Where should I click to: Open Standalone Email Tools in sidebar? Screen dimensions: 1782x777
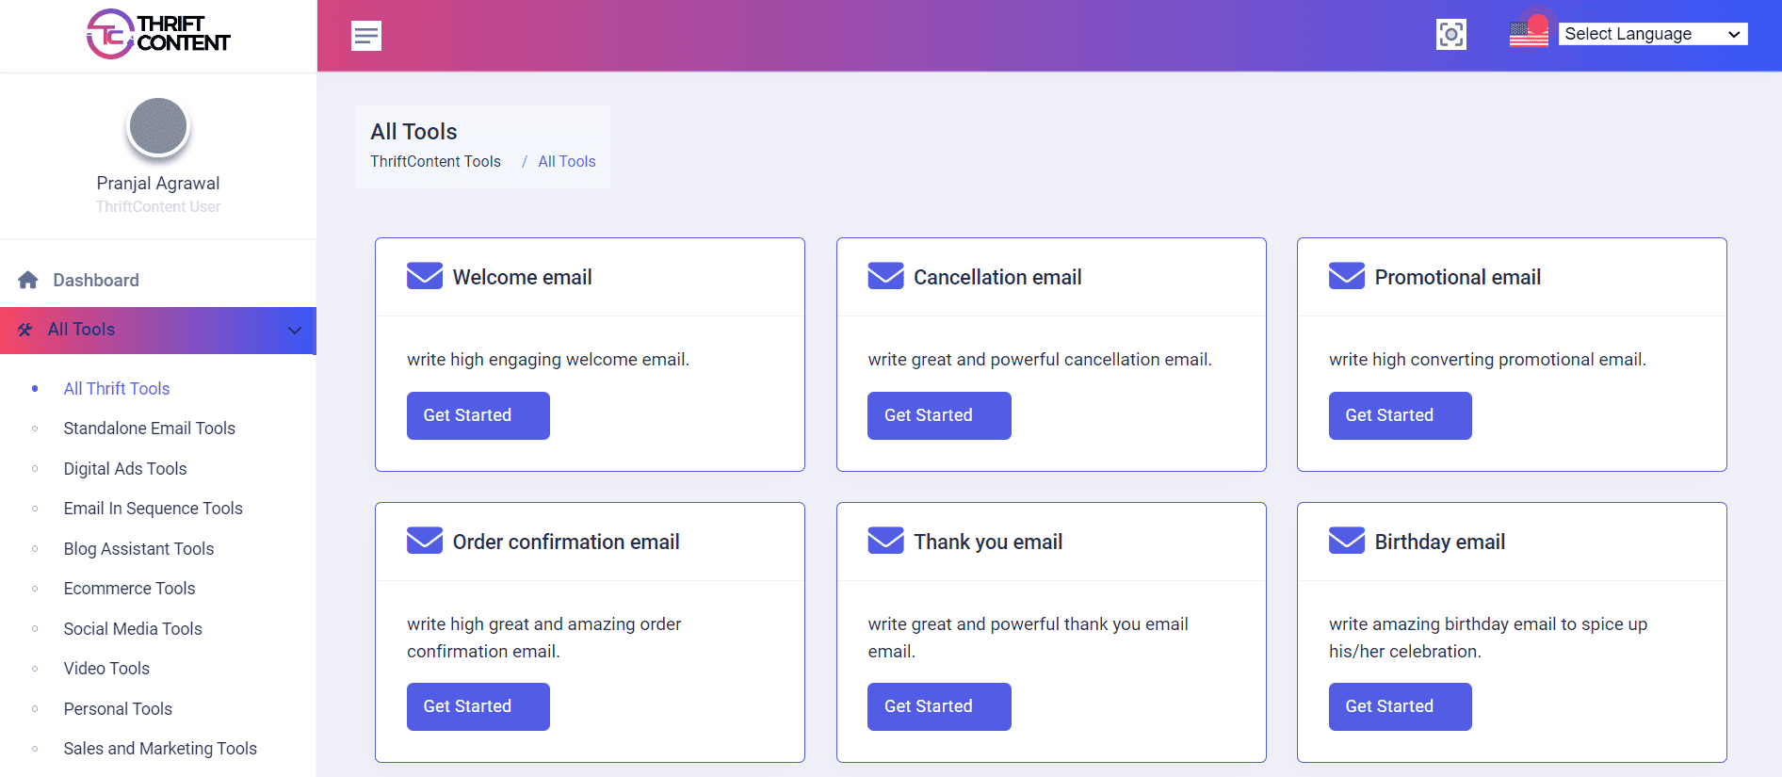(149, 429)
